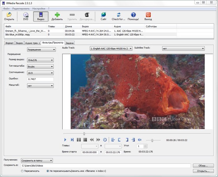Open Помощь help question mark icon
The width and height of the screenshot is (218, 177).
click(133, 15)
